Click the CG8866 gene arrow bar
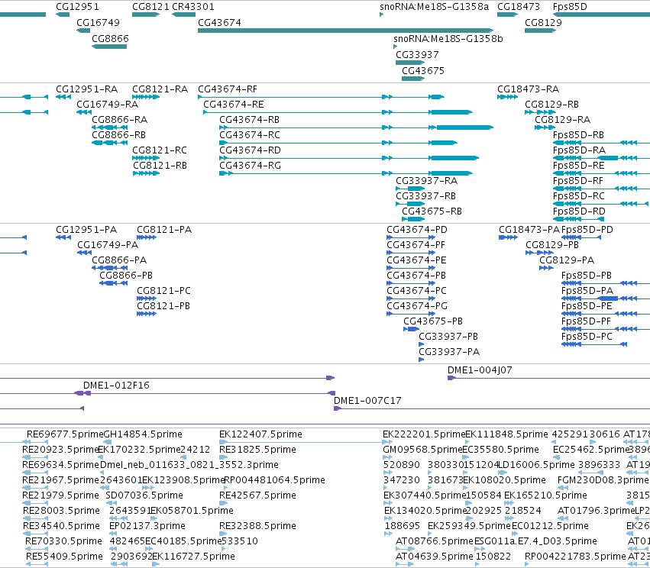 pos(109,47)
